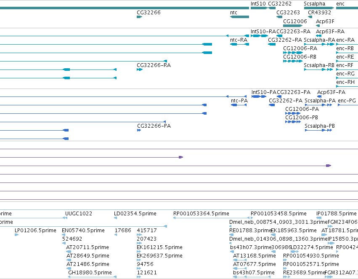Select transcript enc-RG

point(345,74)
